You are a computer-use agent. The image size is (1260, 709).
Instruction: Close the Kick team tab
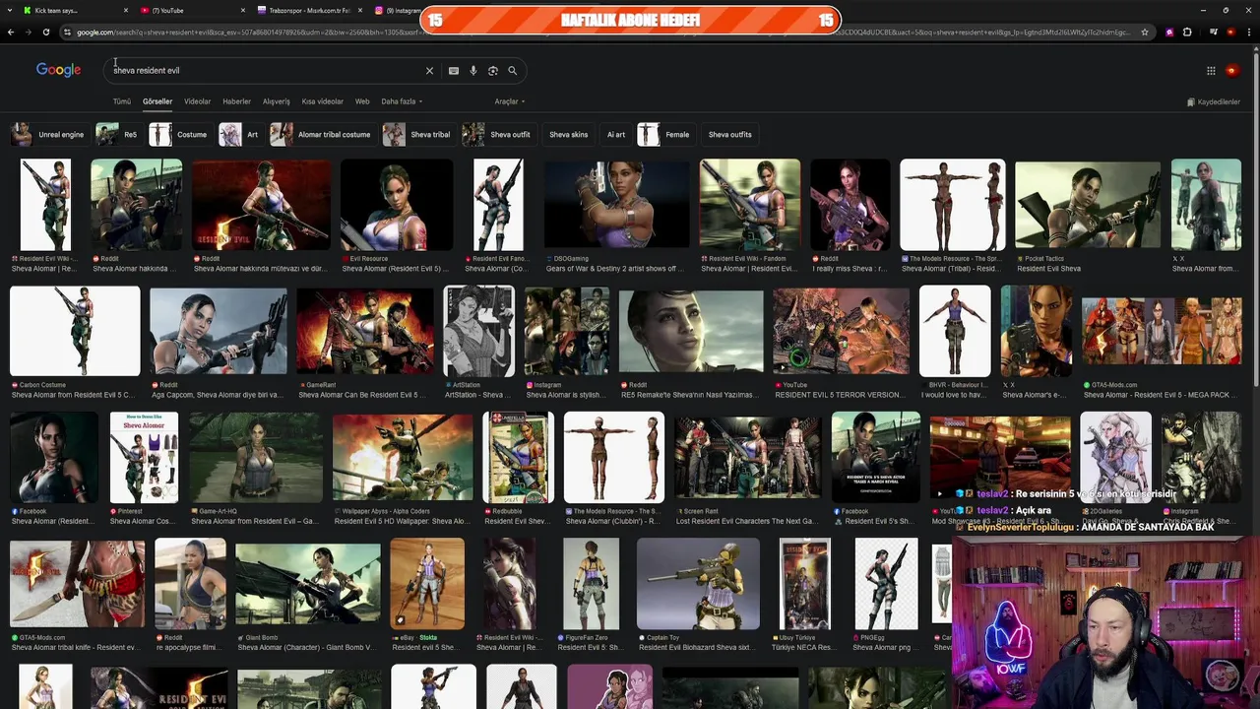pyautogui.click(x=126, y=11)
